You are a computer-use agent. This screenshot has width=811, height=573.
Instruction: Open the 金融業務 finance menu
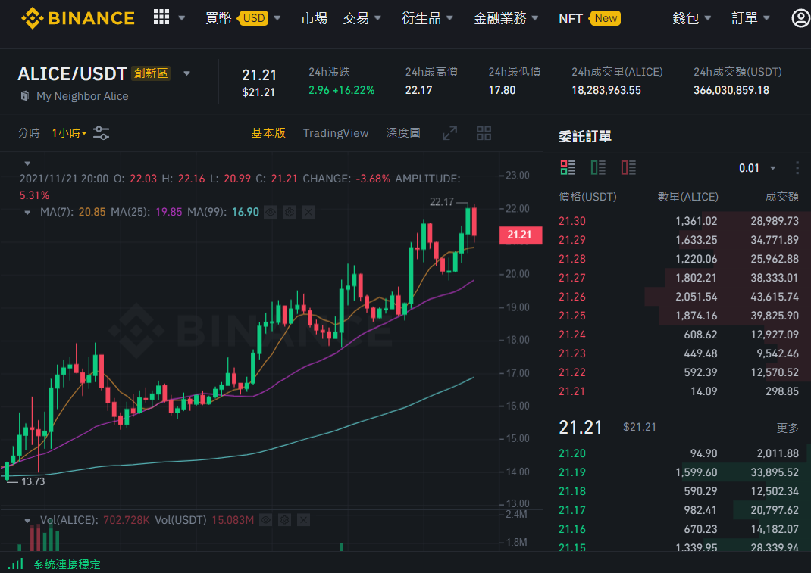(506, 18)
